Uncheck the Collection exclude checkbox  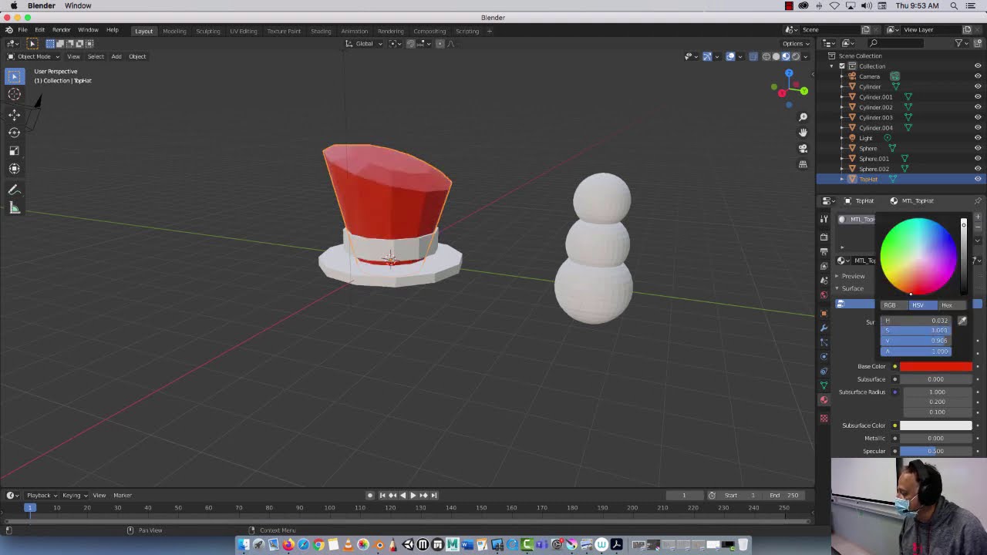click(x=842, y=66)
